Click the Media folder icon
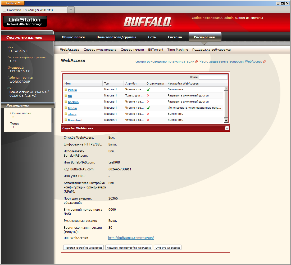291x265 pixels. point(66,108)
